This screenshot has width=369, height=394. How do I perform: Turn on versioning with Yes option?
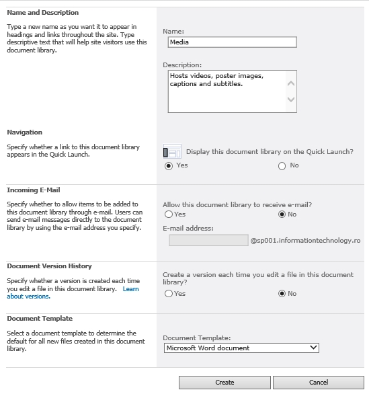pos(169,294)
